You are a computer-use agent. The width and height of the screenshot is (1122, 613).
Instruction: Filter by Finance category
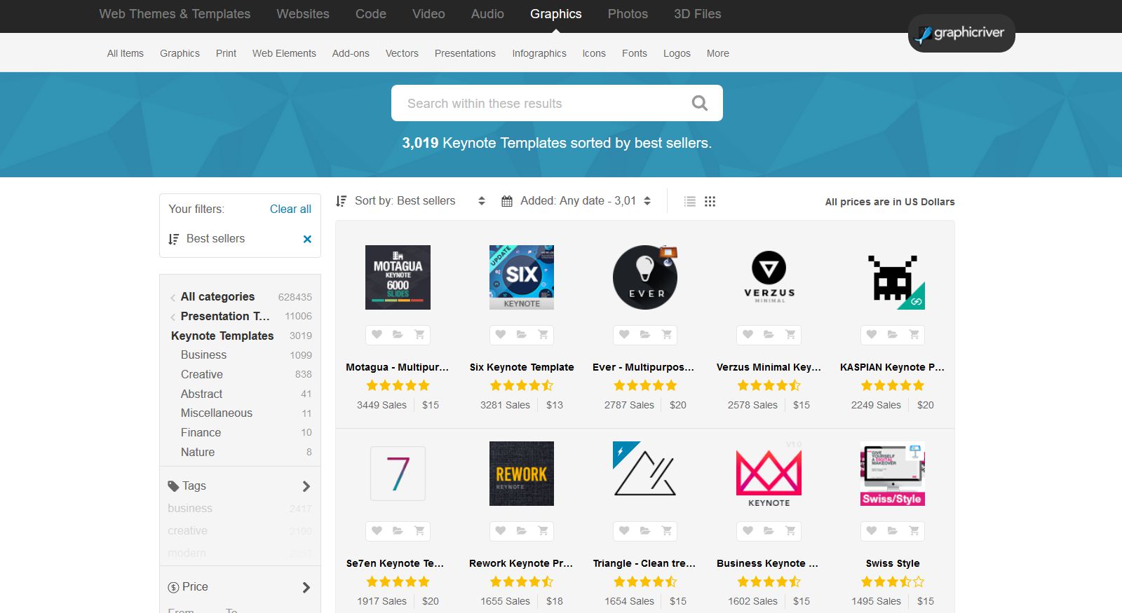[201, 433]
